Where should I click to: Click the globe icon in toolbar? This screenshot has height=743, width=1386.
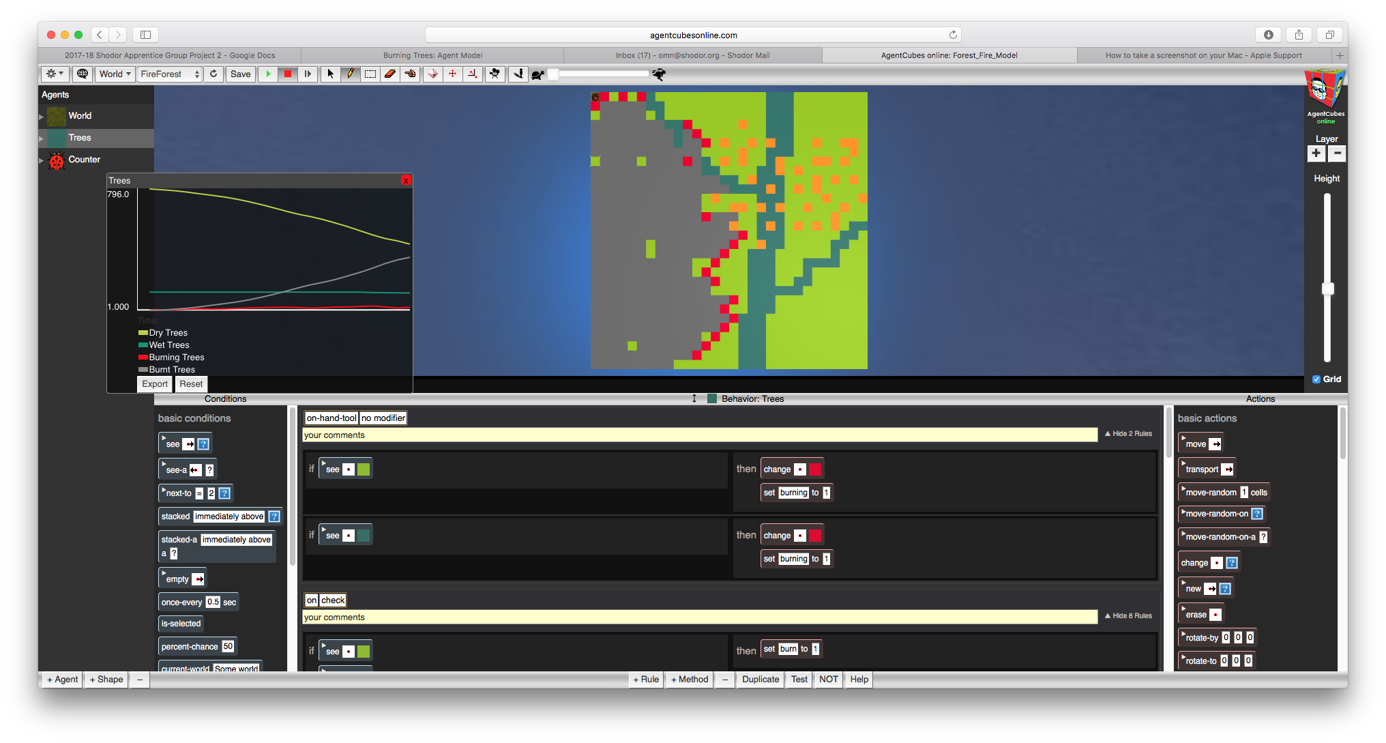[83, 74]
